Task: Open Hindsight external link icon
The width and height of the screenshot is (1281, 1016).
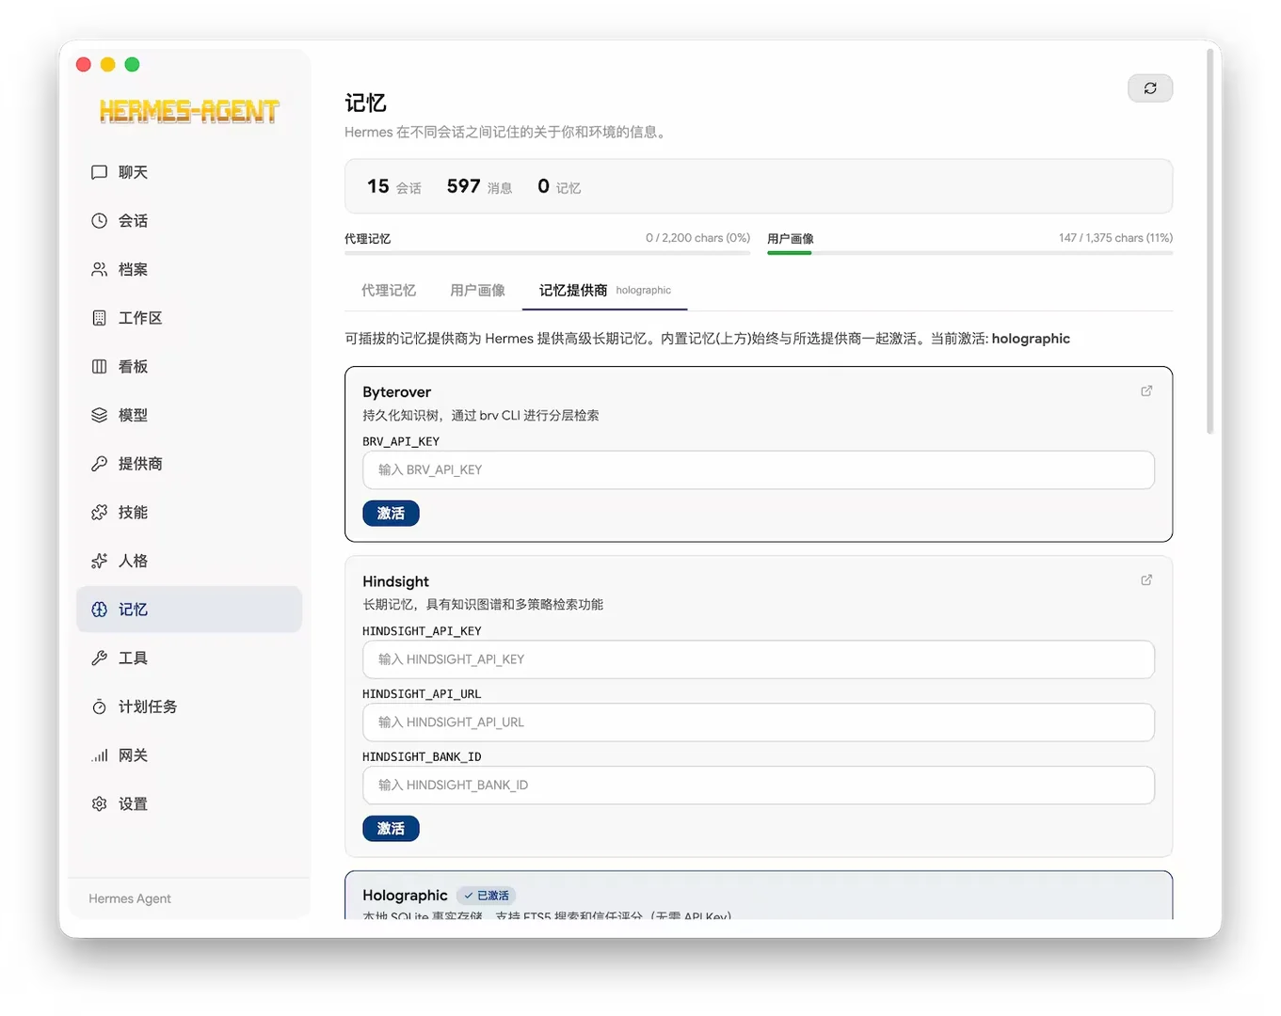Action: (1146, 580)
